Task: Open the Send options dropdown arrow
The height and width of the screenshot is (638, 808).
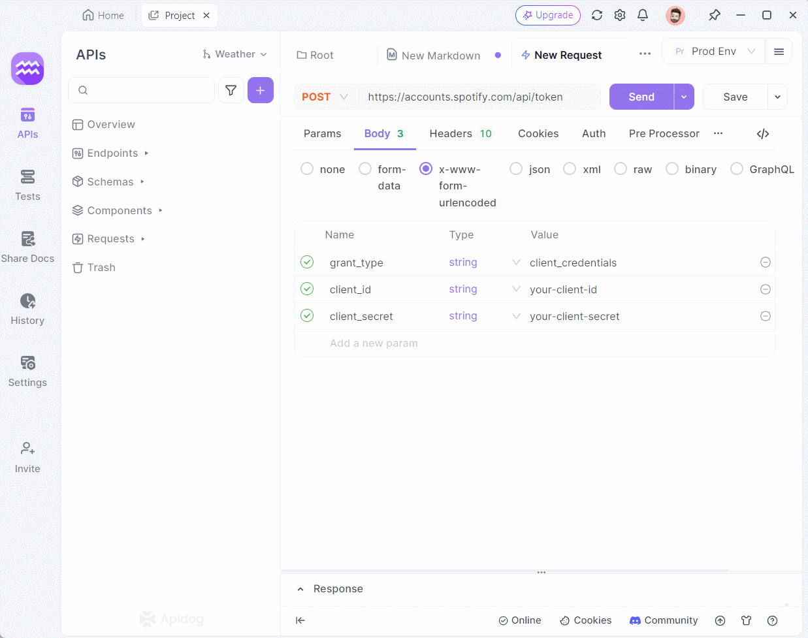Action: (684, 97)
